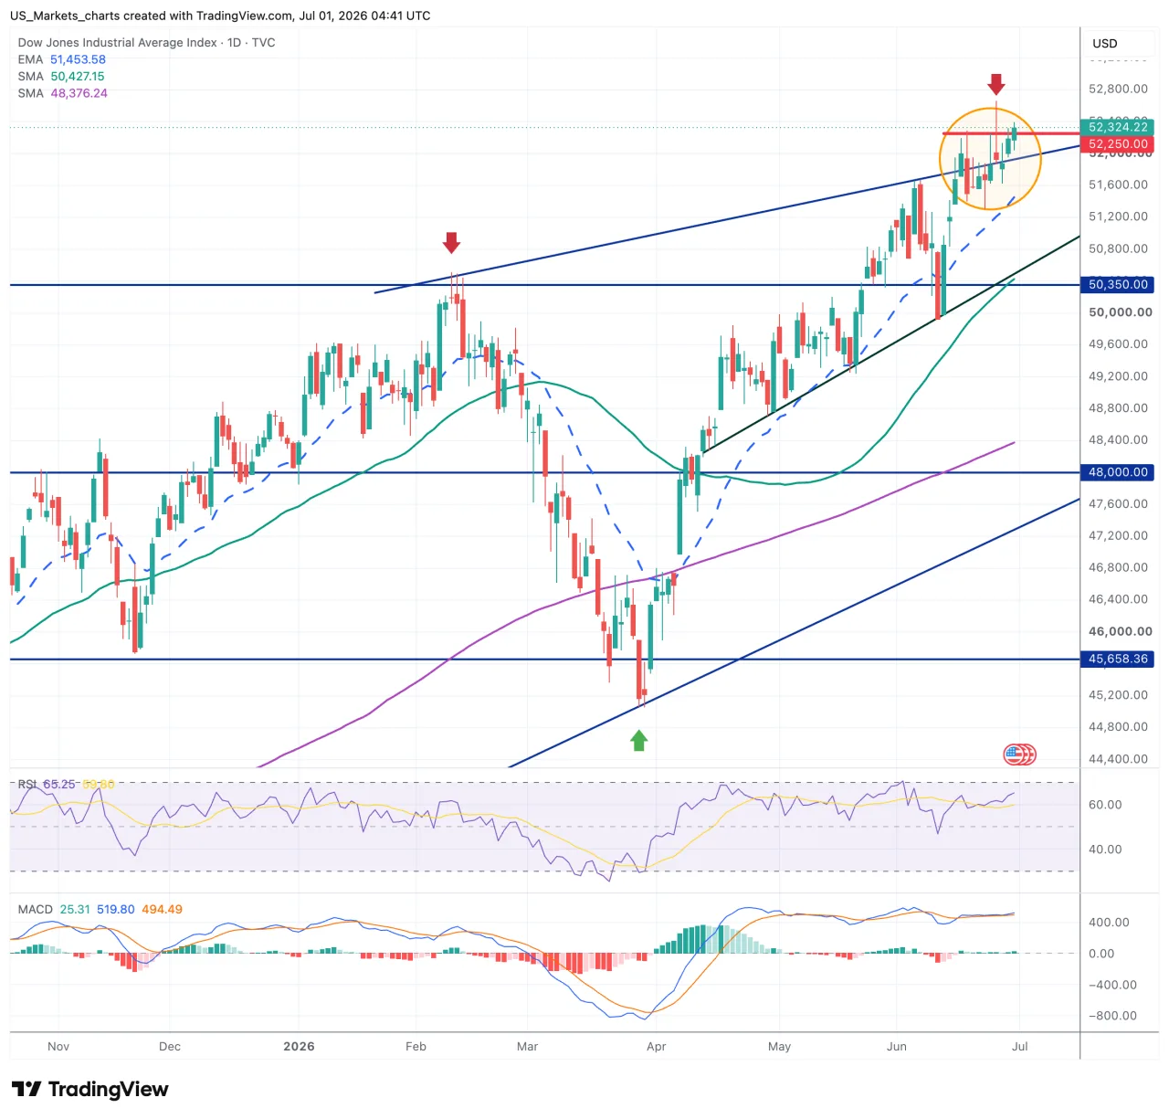Click the MACD indicator legend label

click(36, 909)
